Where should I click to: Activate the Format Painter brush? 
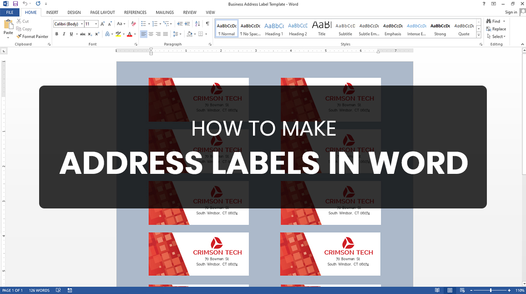pyautogui.click(x=32, y=36)
